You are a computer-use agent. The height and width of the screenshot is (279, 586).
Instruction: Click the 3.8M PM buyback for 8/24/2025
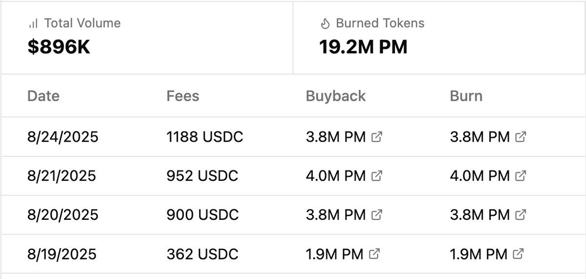[x=336, y=137]
